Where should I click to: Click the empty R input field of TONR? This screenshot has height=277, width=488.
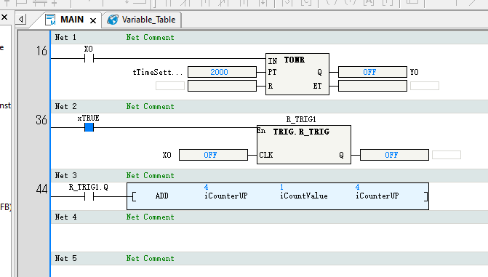(223, 86)
